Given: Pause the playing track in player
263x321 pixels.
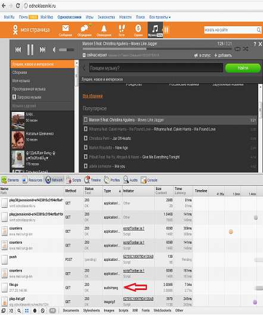Looking at the screenshot, I should [30, 50].
